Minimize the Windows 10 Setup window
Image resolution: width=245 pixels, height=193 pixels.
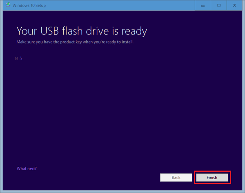(203, 5)
